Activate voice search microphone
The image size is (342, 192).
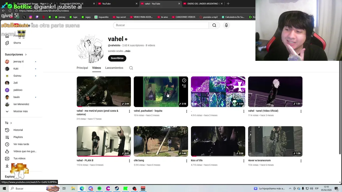click(x=226, y=25)
